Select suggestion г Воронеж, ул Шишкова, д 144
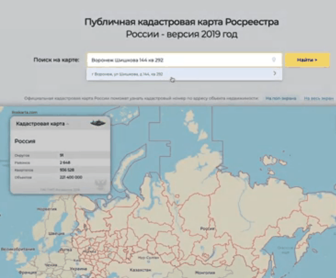The width and height of the screenshot is (336, 278). click(x=128, y=74)
